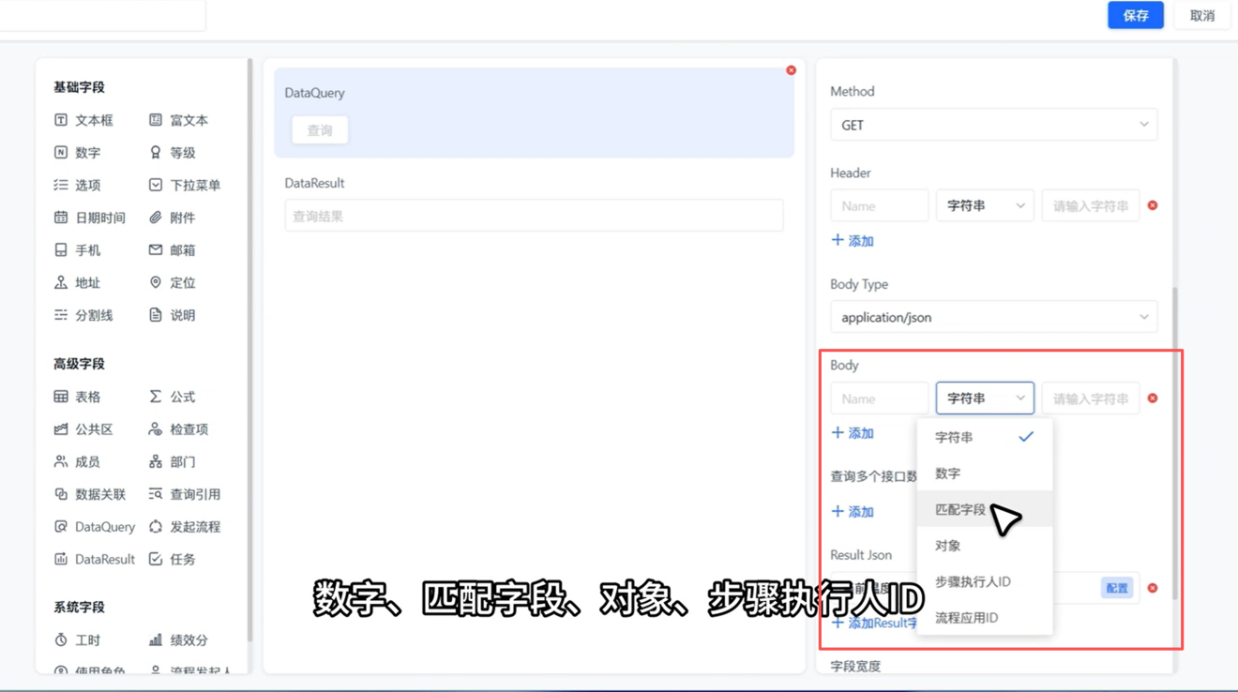Choose the 步骤执行人ID option
Screen dimensions: 1238x692
[985, 581]
